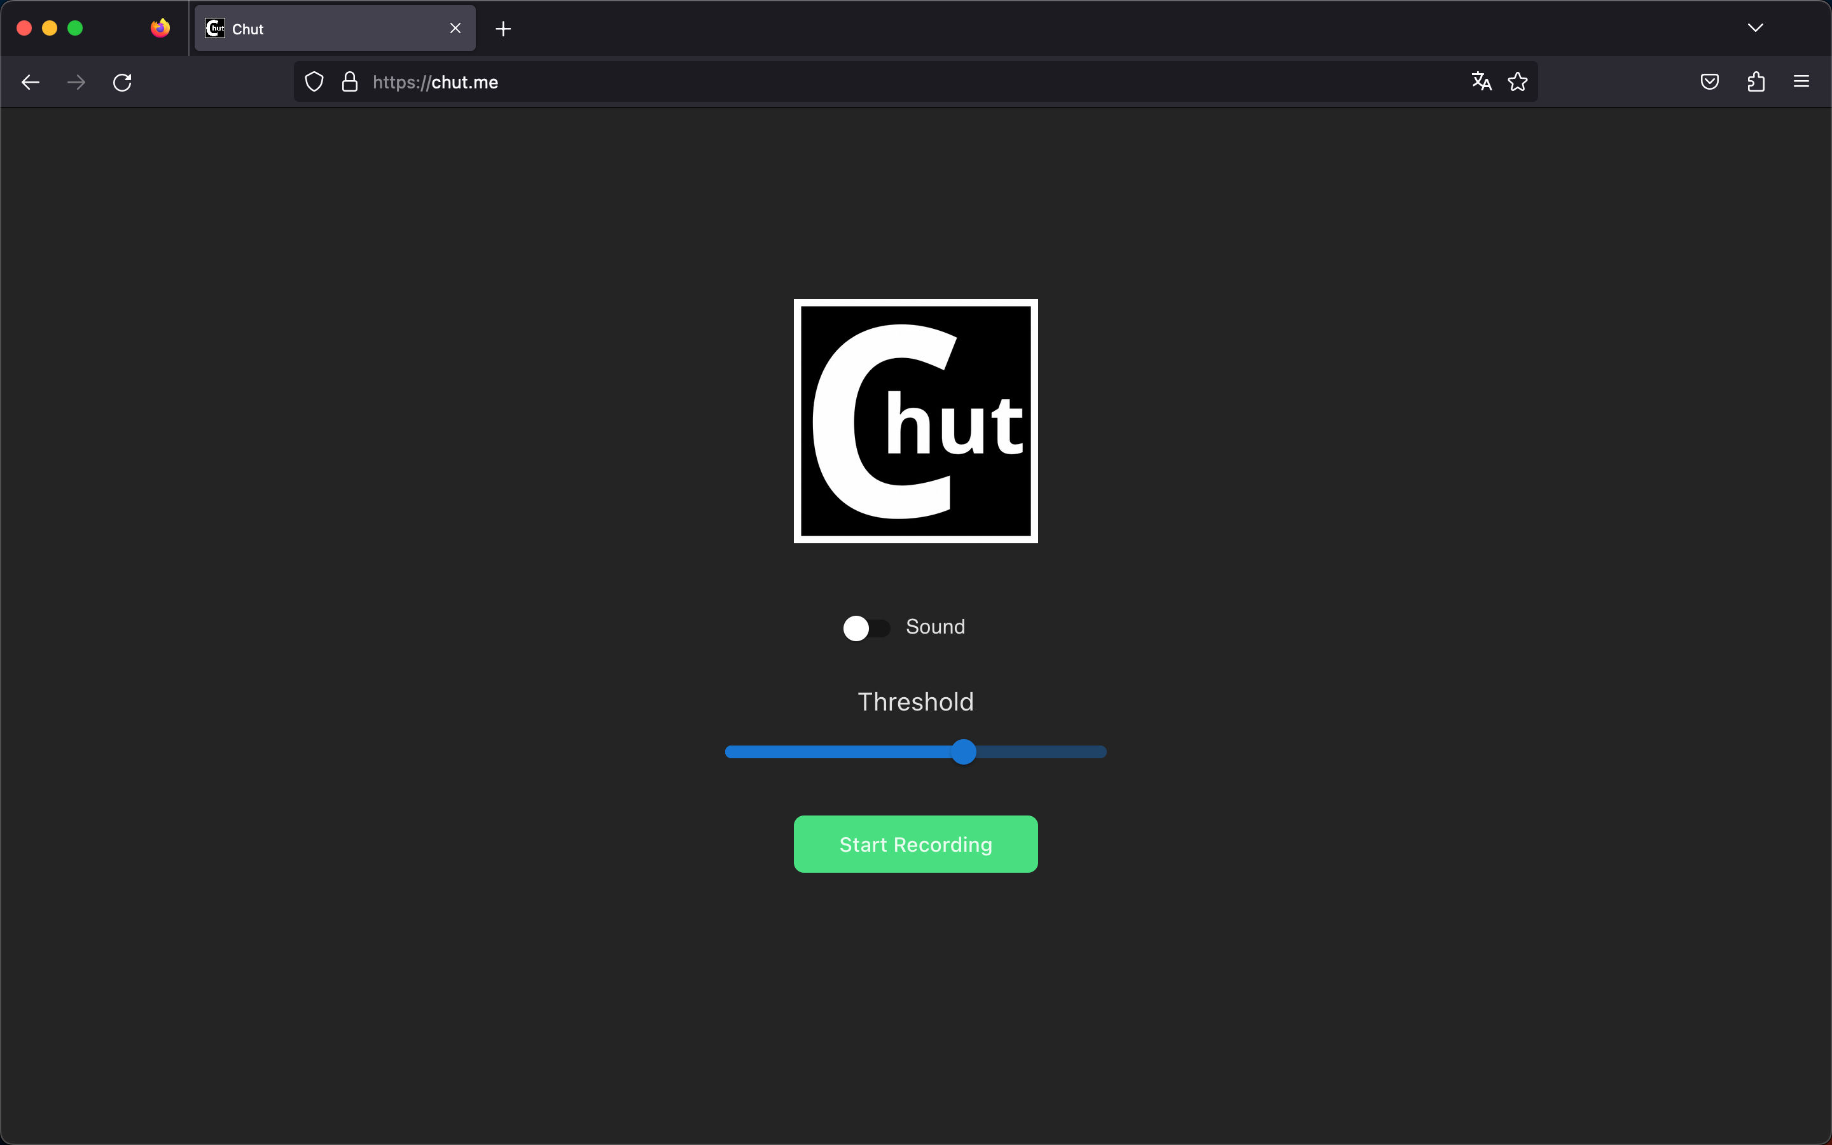The image size is (1832, 1145).
Task: Open Firefox View via the Firefox icon
Action: click(x=160, y=28)
